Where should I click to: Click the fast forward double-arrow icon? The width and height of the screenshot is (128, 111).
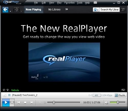click(x=45, y=103)
